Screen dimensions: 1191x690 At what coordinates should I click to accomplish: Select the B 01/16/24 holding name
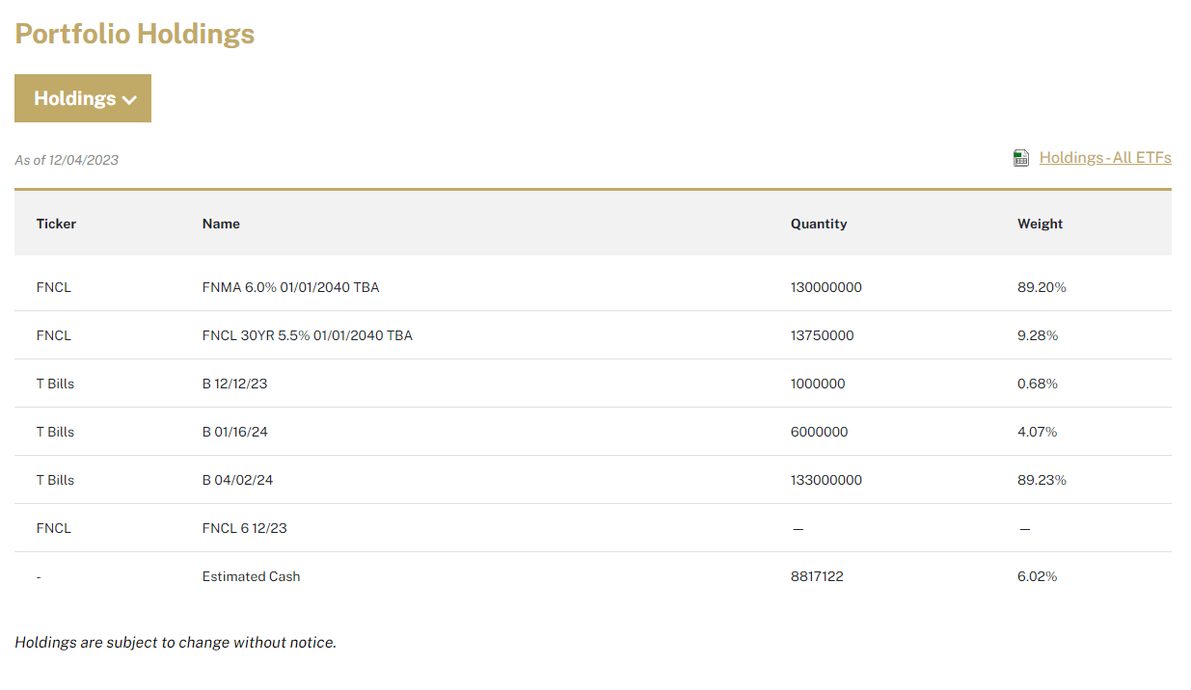pos(236,431)
